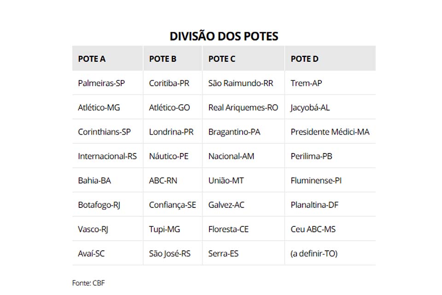The image size is (442, 295).
Task: Select the Palmeiras-SP cell
Action: click(101, 83)
